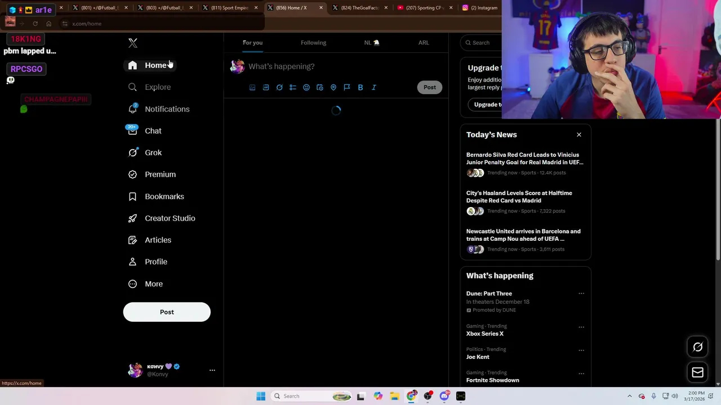This screenshot has height=405, width=721.
Task: Launch Grok from the sidebar
Action: coord(145,152)
